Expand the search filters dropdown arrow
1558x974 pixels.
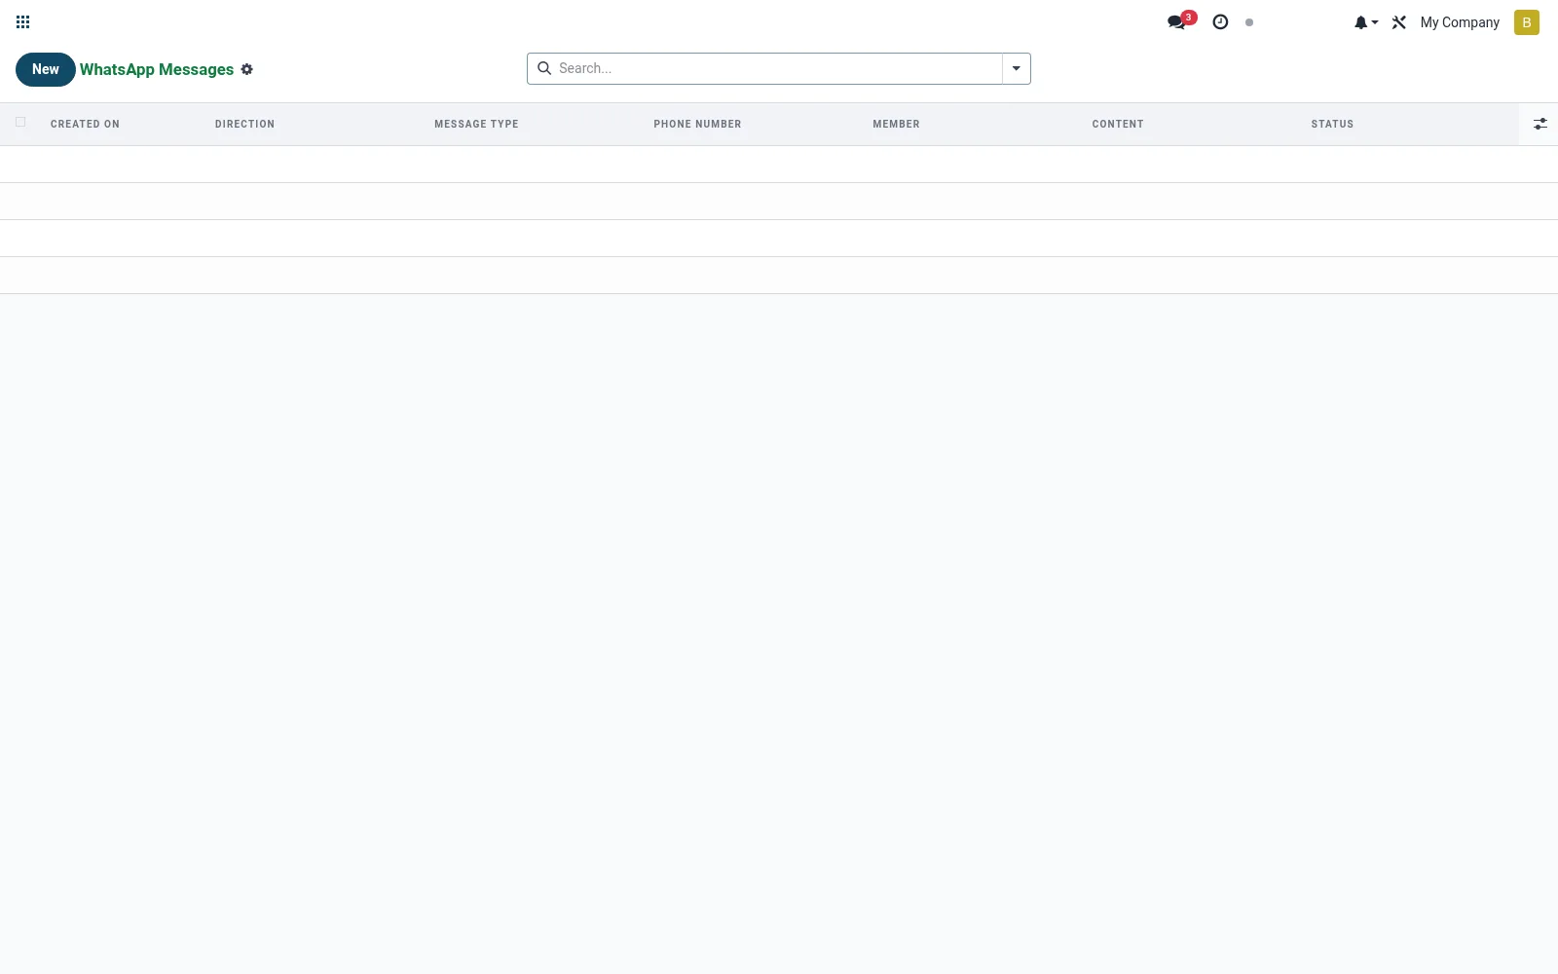pyautogui.click(x=1017, y=68)
